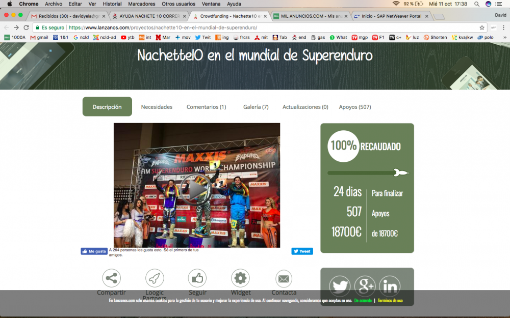Click the Facebook Me gusta button
Viewport: 510px width, 318px height.
(94, 251)
